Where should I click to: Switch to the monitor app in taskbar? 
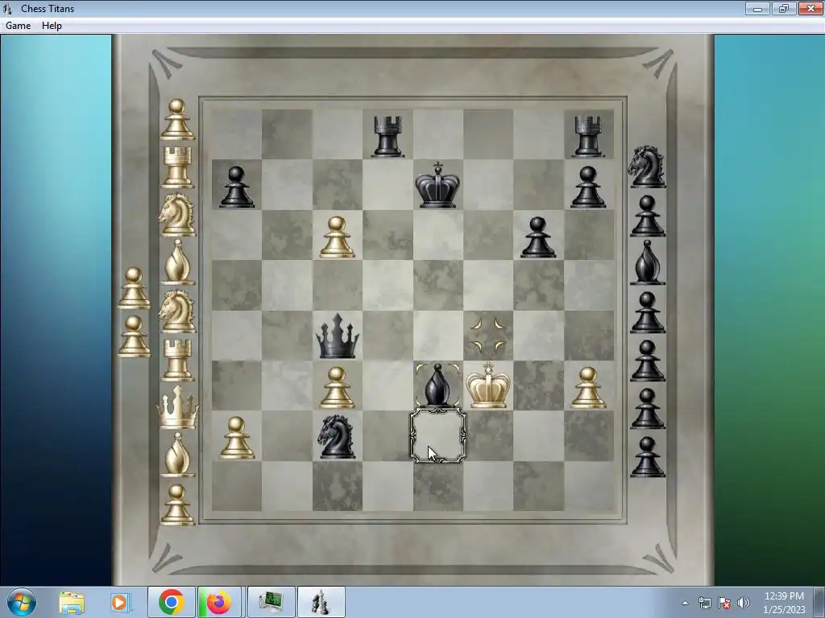tap(271, 602)
